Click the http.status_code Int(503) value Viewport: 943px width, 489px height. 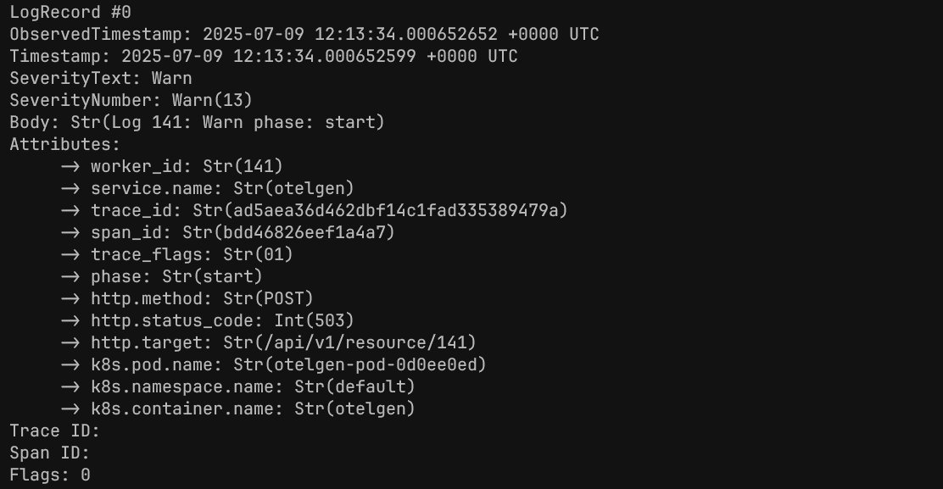pyautogui.click(x=314, y=320)
